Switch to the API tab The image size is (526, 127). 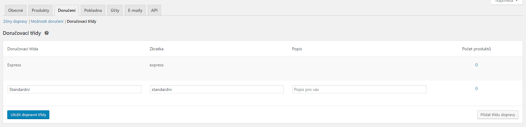(154, 10)
